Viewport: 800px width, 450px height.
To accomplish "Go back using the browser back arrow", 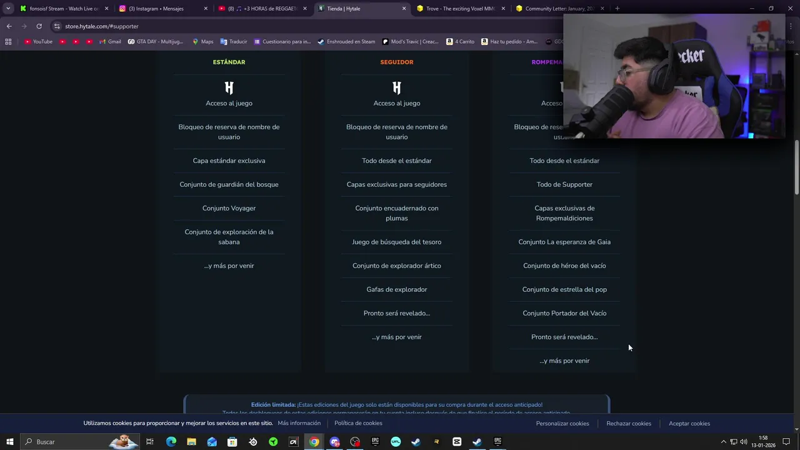I will pos(9,26).
